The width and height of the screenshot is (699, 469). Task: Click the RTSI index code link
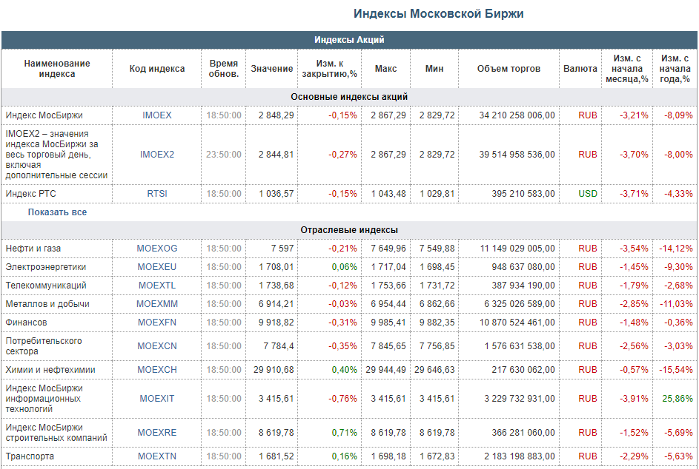pos(157,194)
